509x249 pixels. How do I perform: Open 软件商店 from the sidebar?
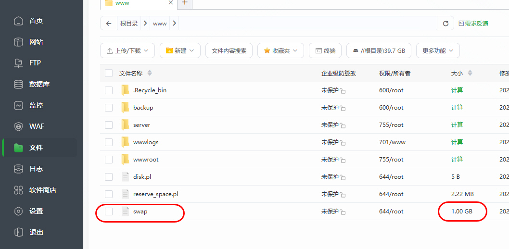click(42, 190)
